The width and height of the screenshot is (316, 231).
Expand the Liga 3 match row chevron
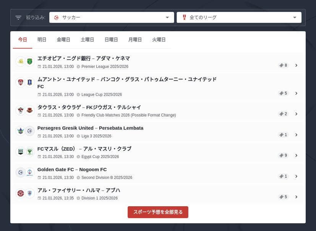[x=296, y=135]
